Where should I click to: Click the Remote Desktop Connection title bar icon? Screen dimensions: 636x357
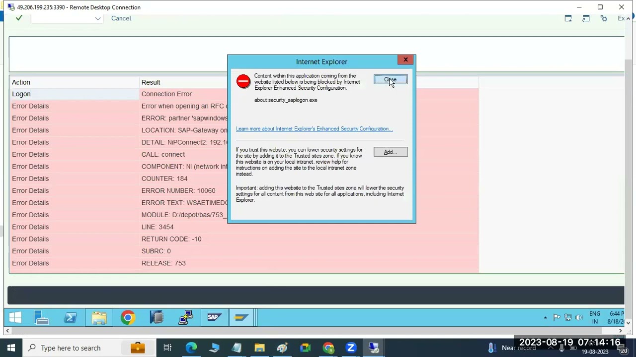(11, 7)
